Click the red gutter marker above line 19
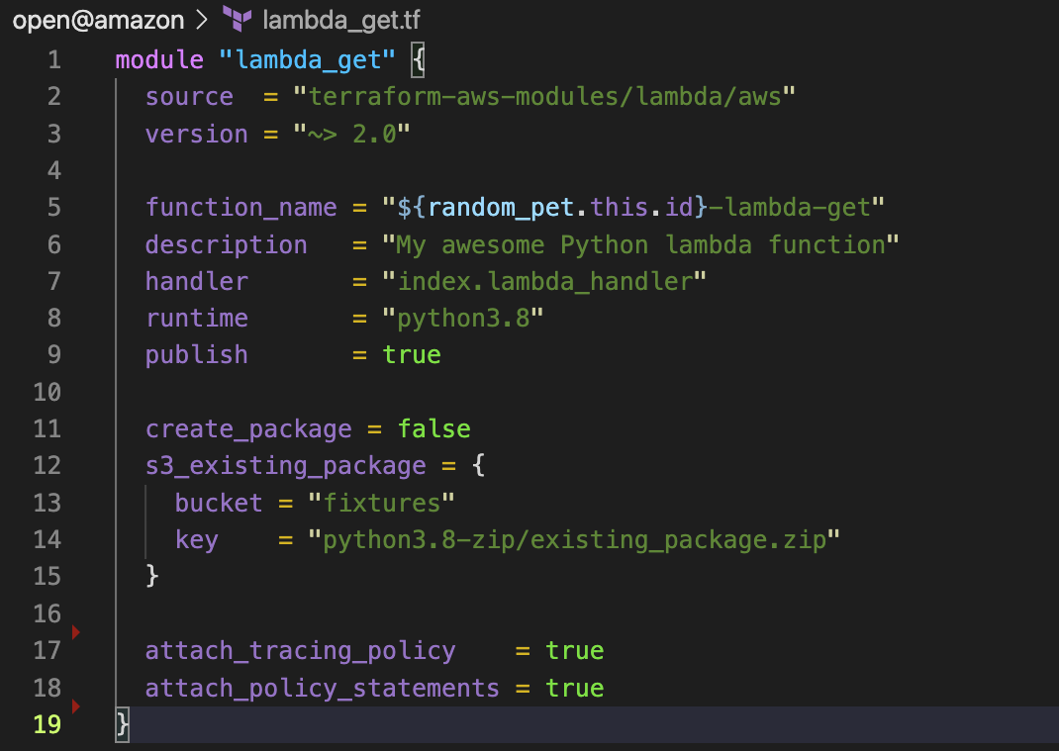This screenshot has height=751, width=1059. point(76,705)
